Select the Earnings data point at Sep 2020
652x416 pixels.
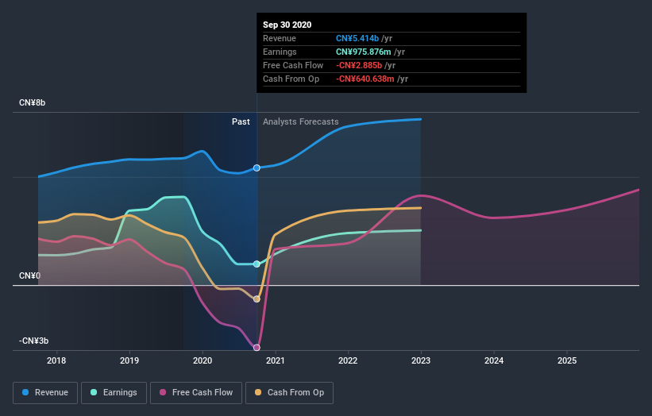[257, 264]
